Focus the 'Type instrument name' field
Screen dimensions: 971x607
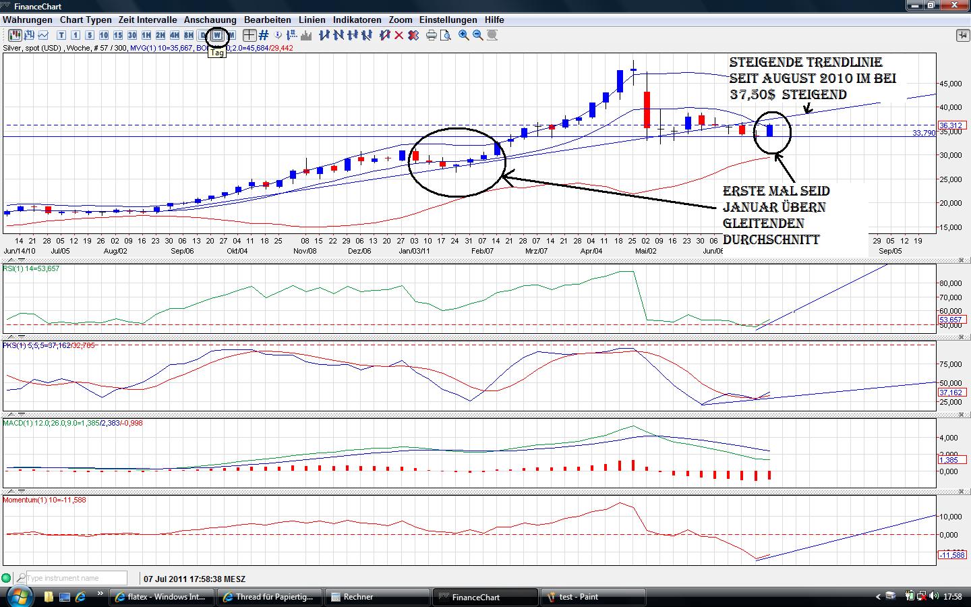pyautogui.click(x=76, y=578)
